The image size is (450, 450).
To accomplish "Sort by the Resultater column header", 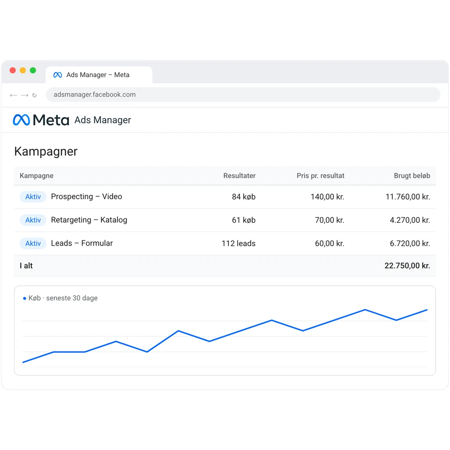I will [x=240, y=176].
